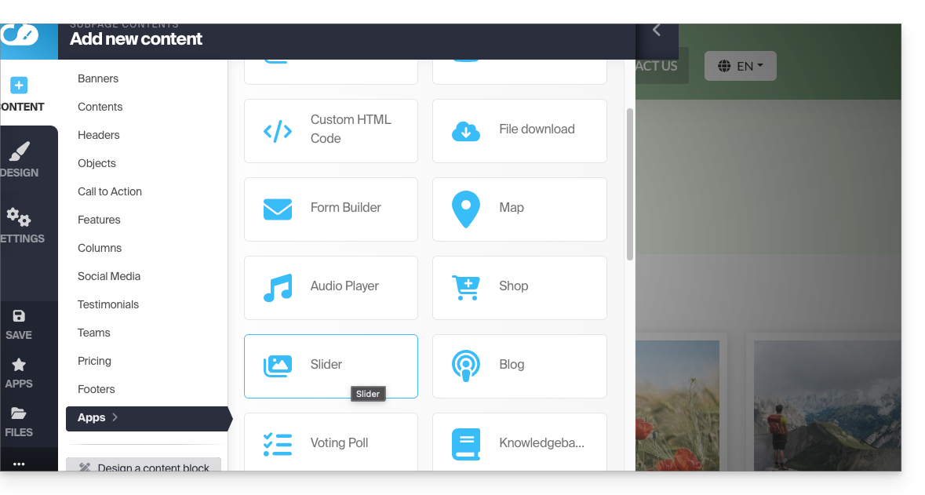Click the Blog podcast icon
Viewport: 925px width, 495px height.
(x=466, y=366)
